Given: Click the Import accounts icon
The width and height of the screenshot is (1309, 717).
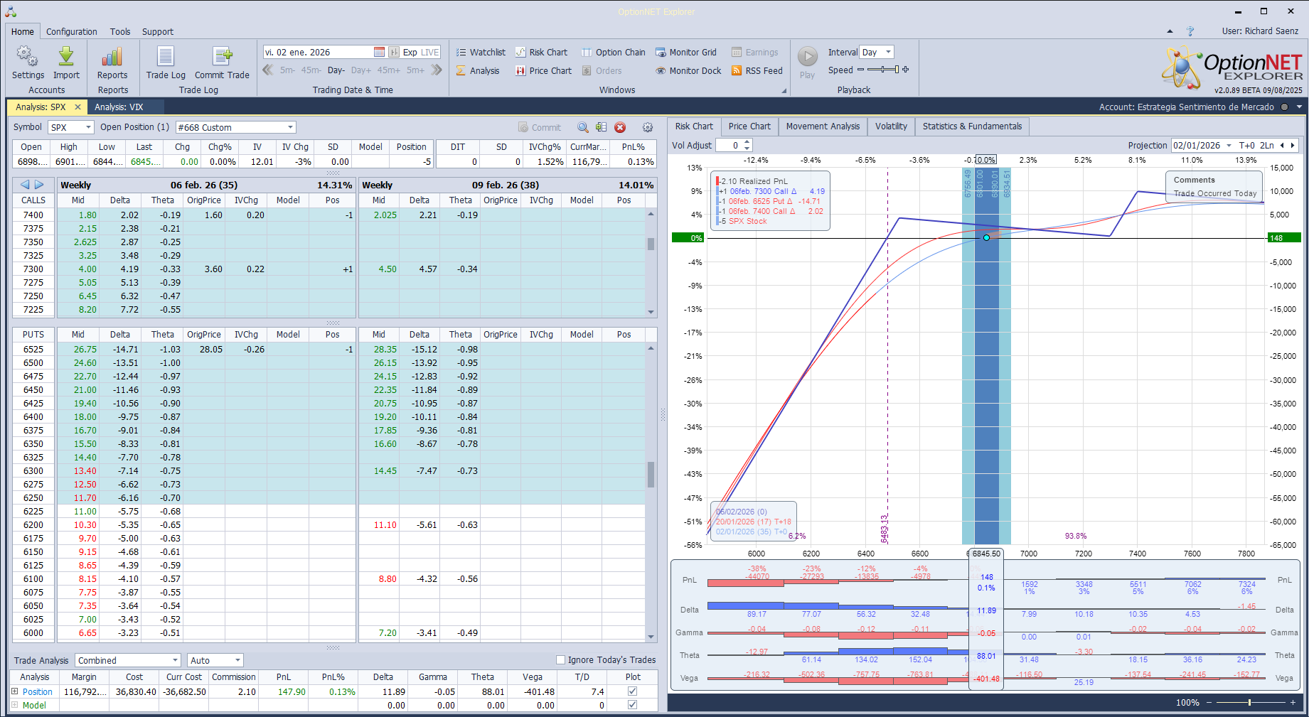Looking at the screenshot, I should (x=66, y=63).
